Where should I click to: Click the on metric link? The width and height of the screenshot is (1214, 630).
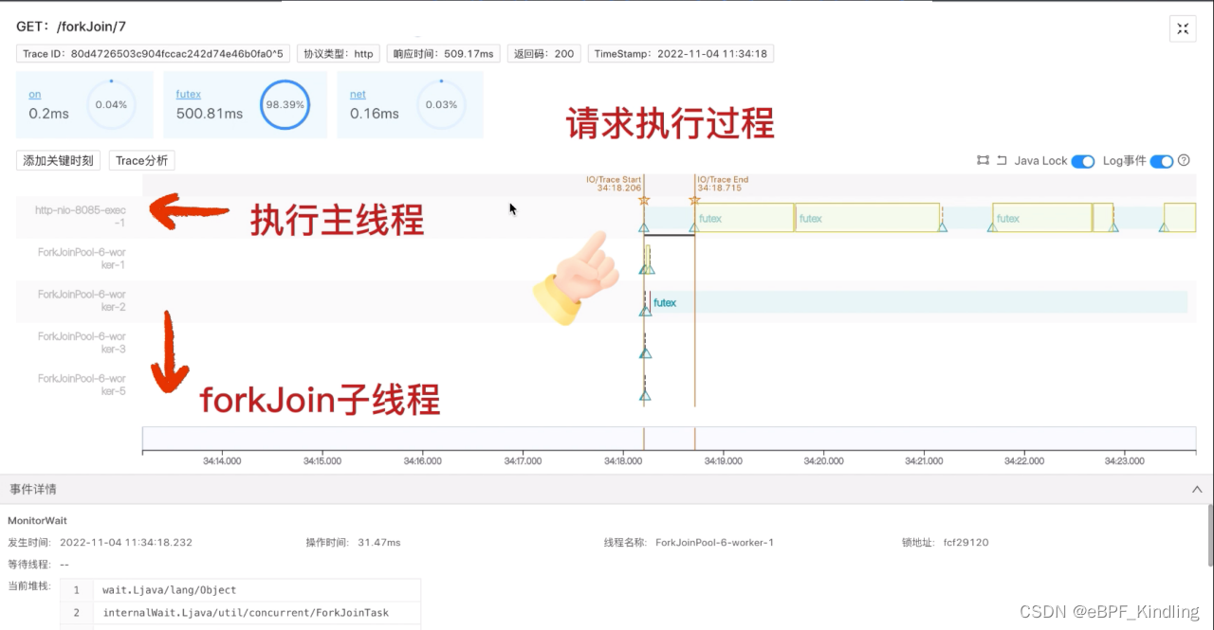coord(34,94)
